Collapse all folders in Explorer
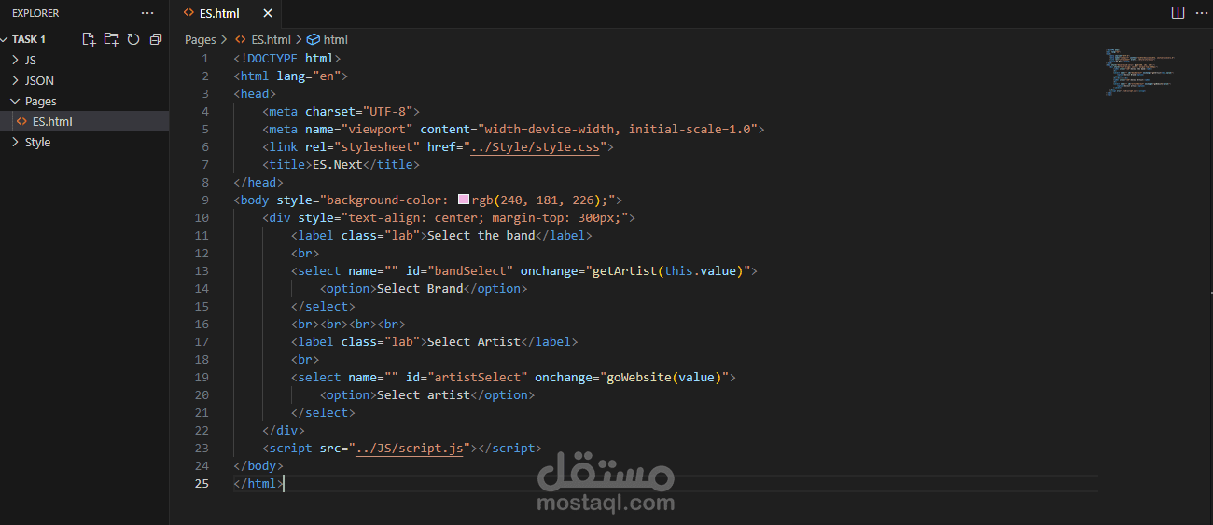Image resolution: width=1213 pixels, height=525 pixels. click(156, 39)
